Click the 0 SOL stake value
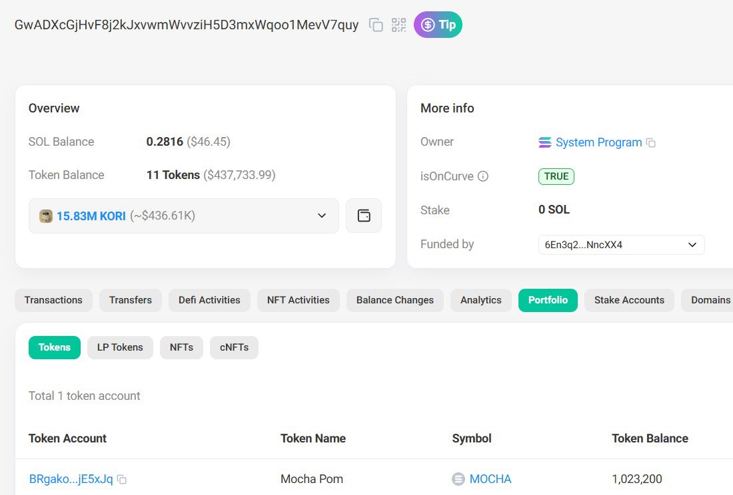 (x=554, y=210)
